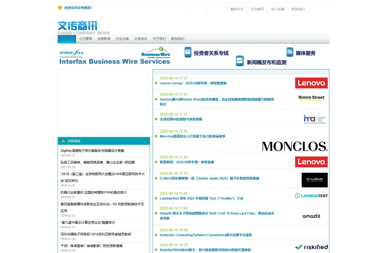
Task: Open 联想集团 2025/26财年第一季度业绩 article
Action: tap(187, 162)
